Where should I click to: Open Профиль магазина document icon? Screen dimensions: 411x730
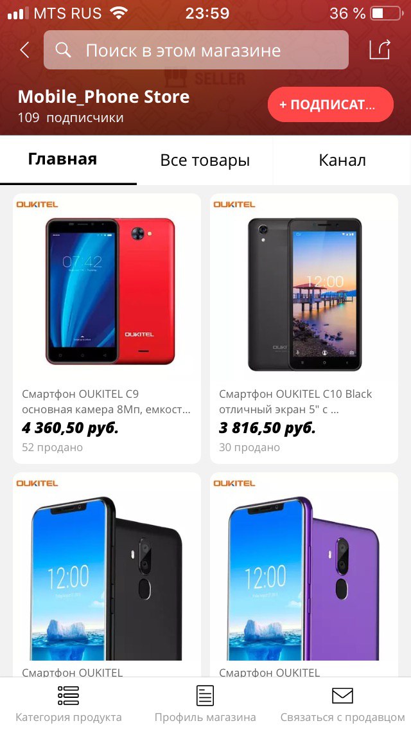(x=205, y=695)
